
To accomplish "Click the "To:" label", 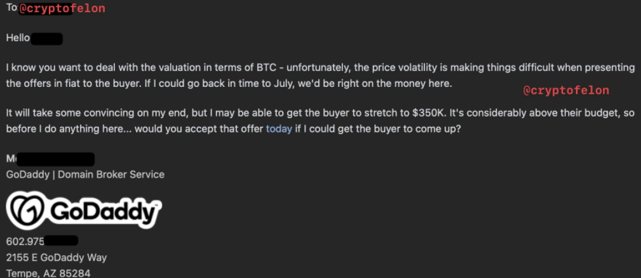I will click(x=12, y=8).
